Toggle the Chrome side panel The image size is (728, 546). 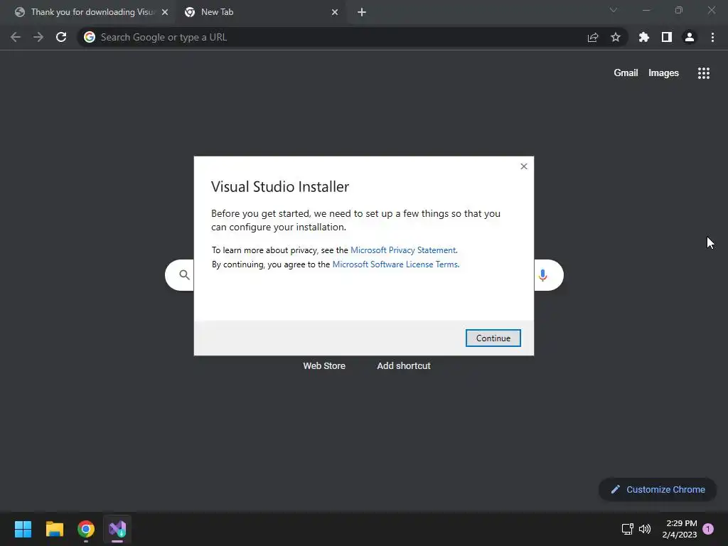pyautogui.click(x=667, y=37)
